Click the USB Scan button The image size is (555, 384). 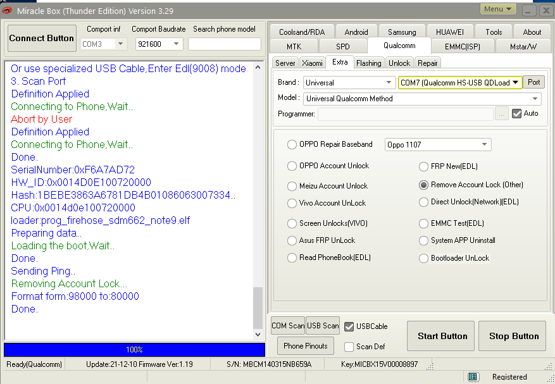323,326
